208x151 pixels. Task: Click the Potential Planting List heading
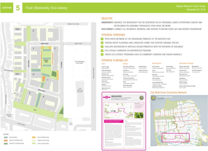pyautogui.click(x=115, y=61)
